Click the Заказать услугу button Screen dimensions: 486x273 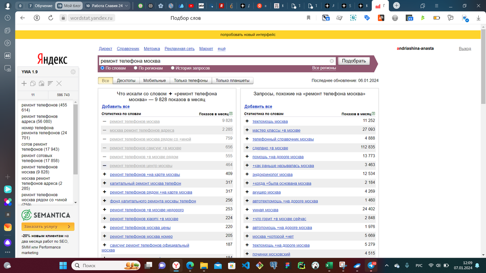coord(47,227)
